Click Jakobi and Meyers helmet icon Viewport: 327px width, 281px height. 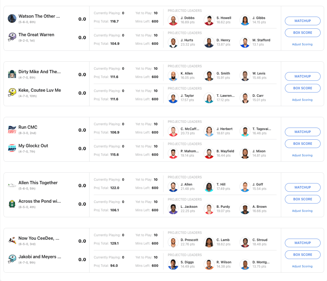coord(12,259)
